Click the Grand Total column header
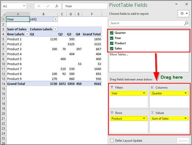Screen dimensions: 192x145 point(92,34)
